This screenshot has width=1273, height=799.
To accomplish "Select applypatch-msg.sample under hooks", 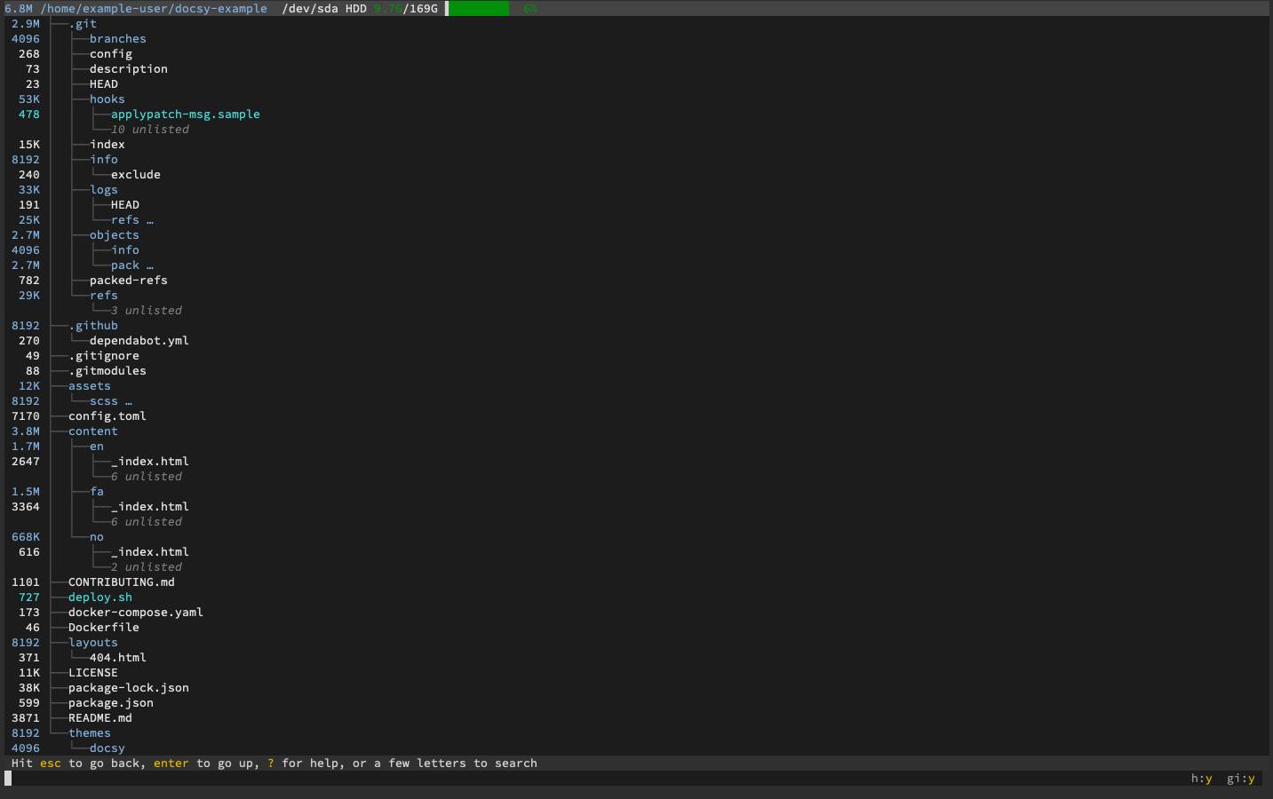I will coord(185,114).
